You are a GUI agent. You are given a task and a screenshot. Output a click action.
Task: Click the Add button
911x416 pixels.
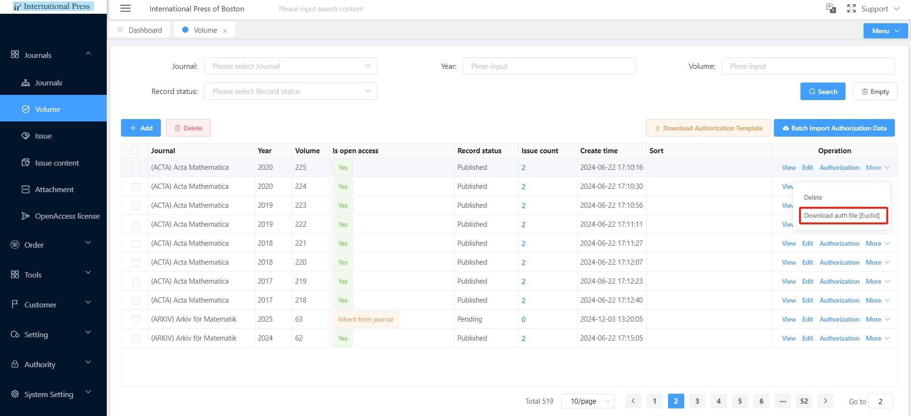[141, 128]
